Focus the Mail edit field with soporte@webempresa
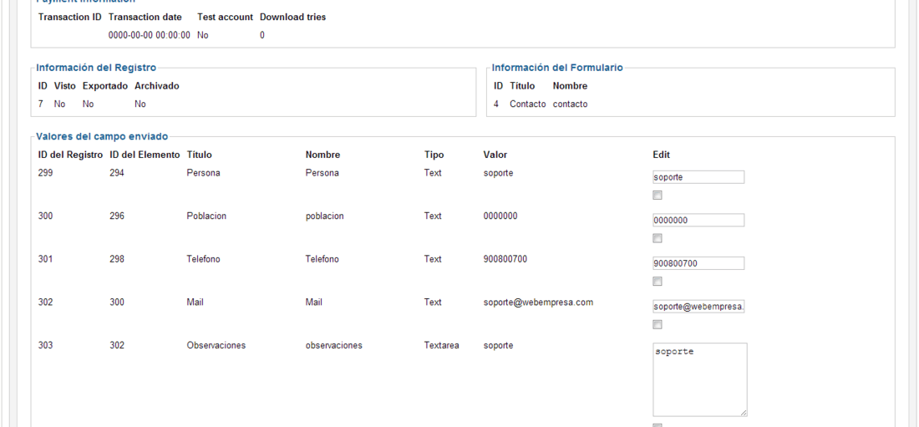 698,306
